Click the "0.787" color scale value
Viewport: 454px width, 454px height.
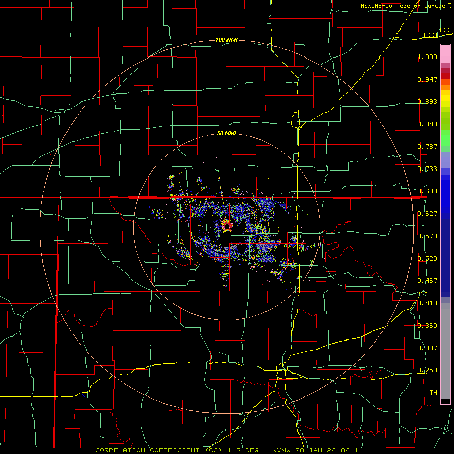427,146
